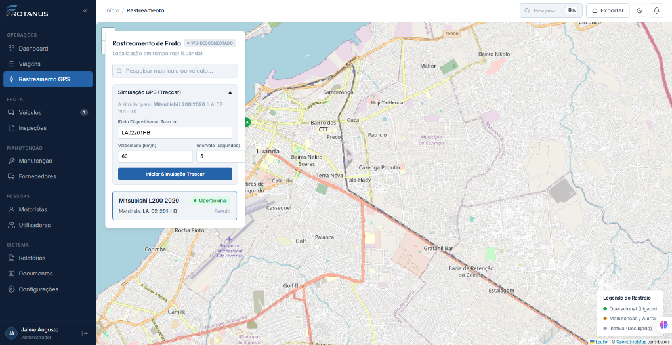Screen dimensions: 672x345
Task: Click the Fornecedores truck icon
Action: click(x=12, y=176)
